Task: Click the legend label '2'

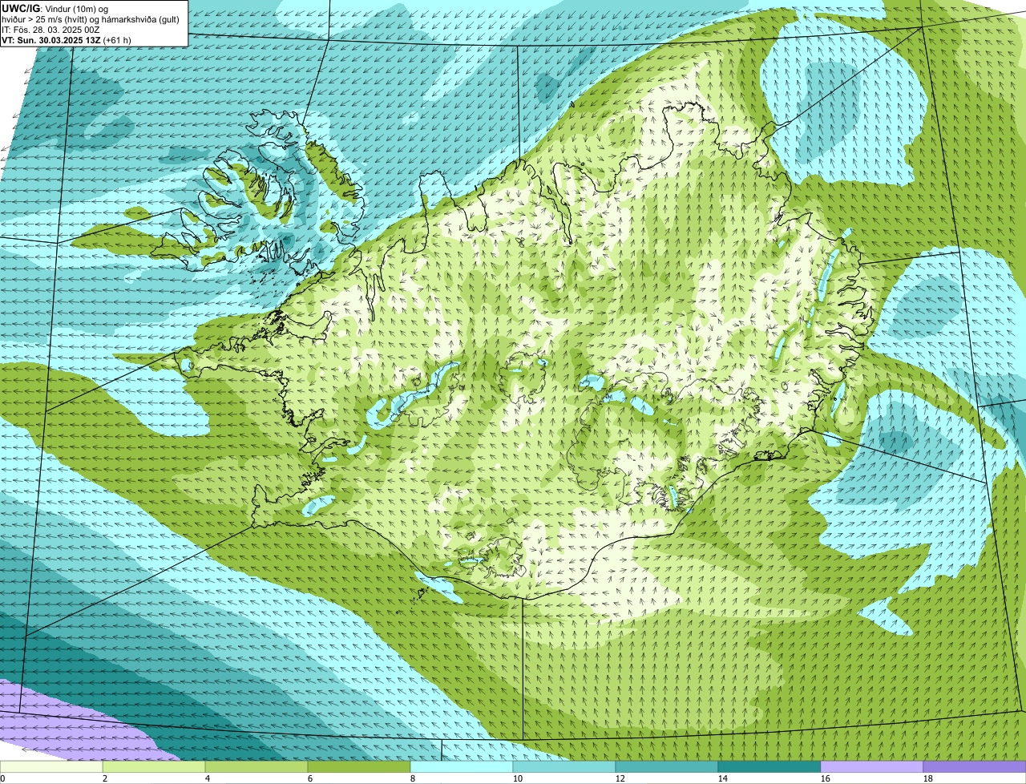Action: (105, 778)
